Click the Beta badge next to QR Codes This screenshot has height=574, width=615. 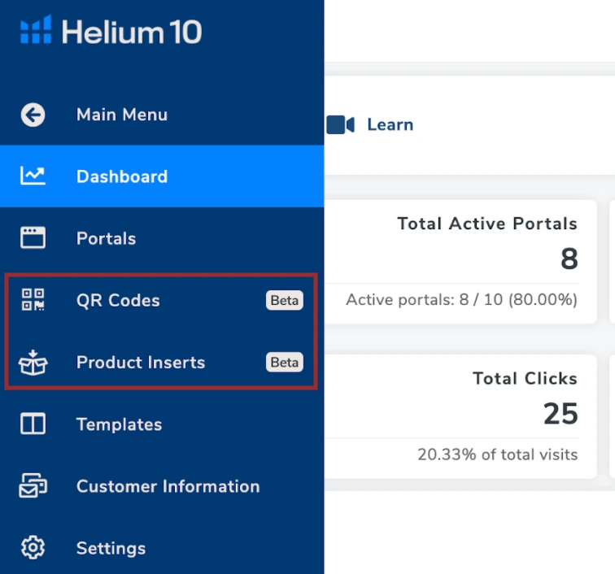click(285, 300)
